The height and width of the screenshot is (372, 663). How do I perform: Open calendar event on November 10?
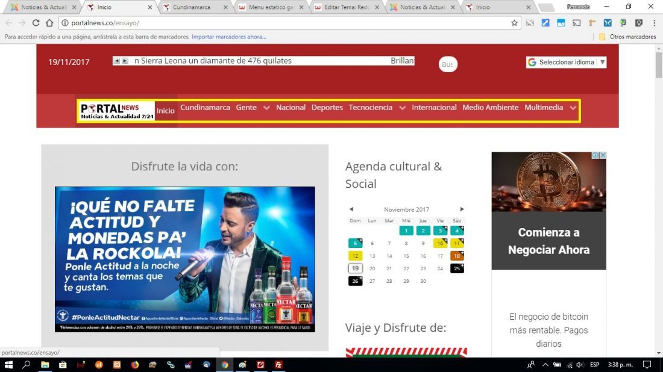tap(440, 243)
